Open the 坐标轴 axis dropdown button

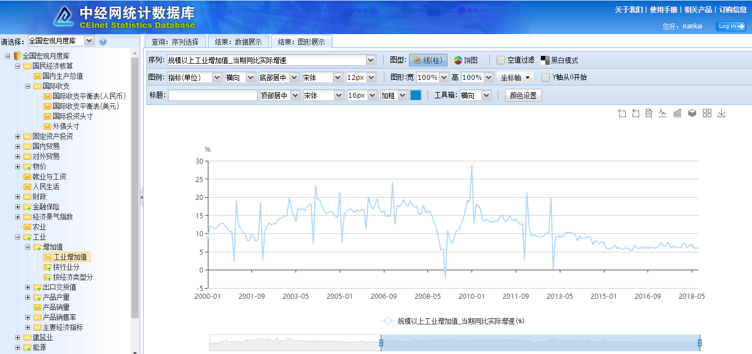(515, 78)
